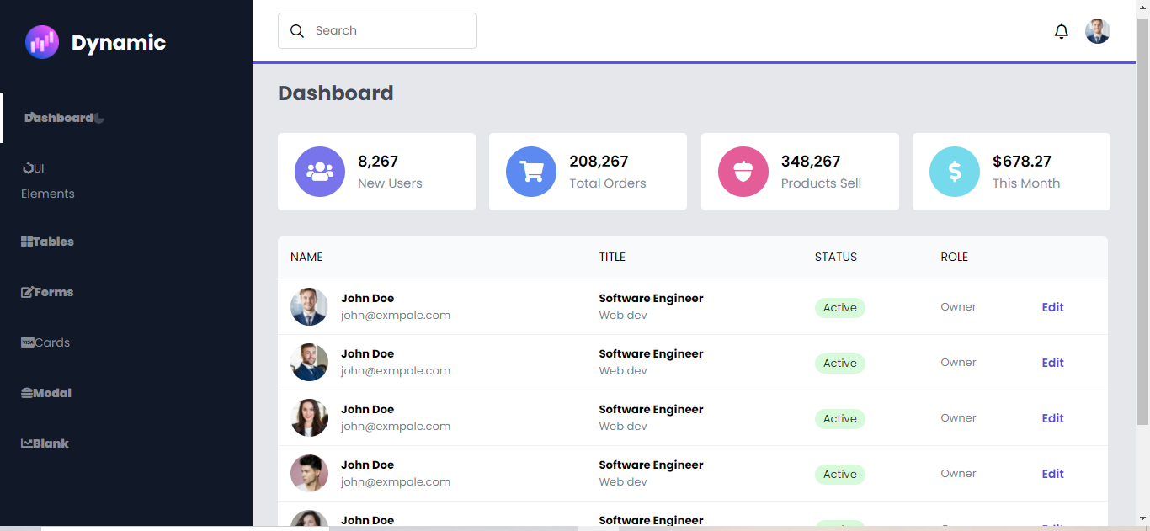Viewport: 1150px width, 531px height.
Task: Open the user profile avatar in header
Action: 1098,31
